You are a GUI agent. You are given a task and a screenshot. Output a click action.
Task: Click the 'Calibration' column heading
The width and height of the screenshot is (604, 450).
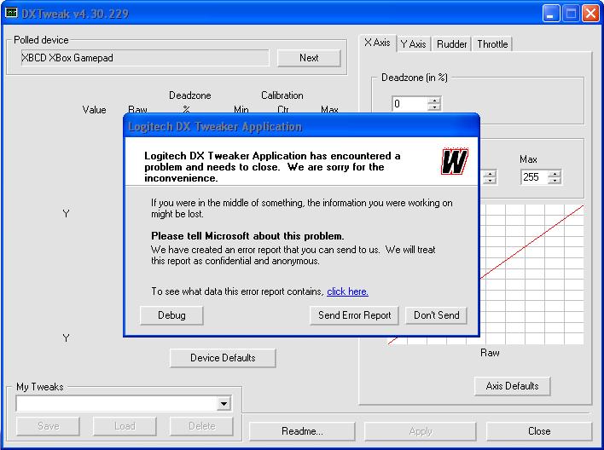click(x=282, y=95)
